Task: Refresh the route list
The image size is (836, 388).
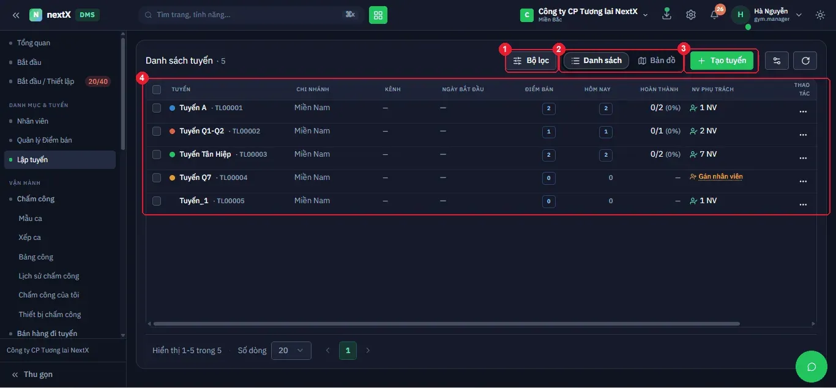Action: tap(805, 61)
